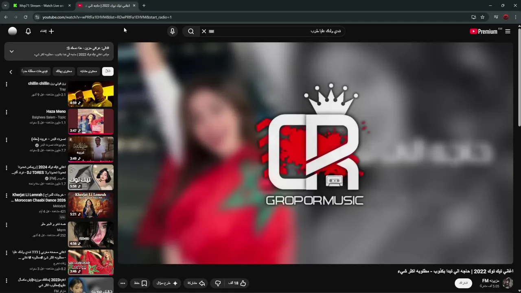
Task: Open options menu for chillin chillin video
Action: tap(6, 84)
